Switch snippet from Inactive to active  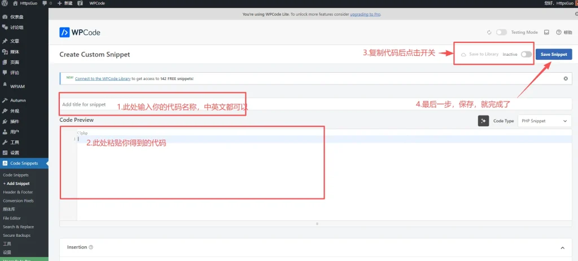(x=526, y=54)
